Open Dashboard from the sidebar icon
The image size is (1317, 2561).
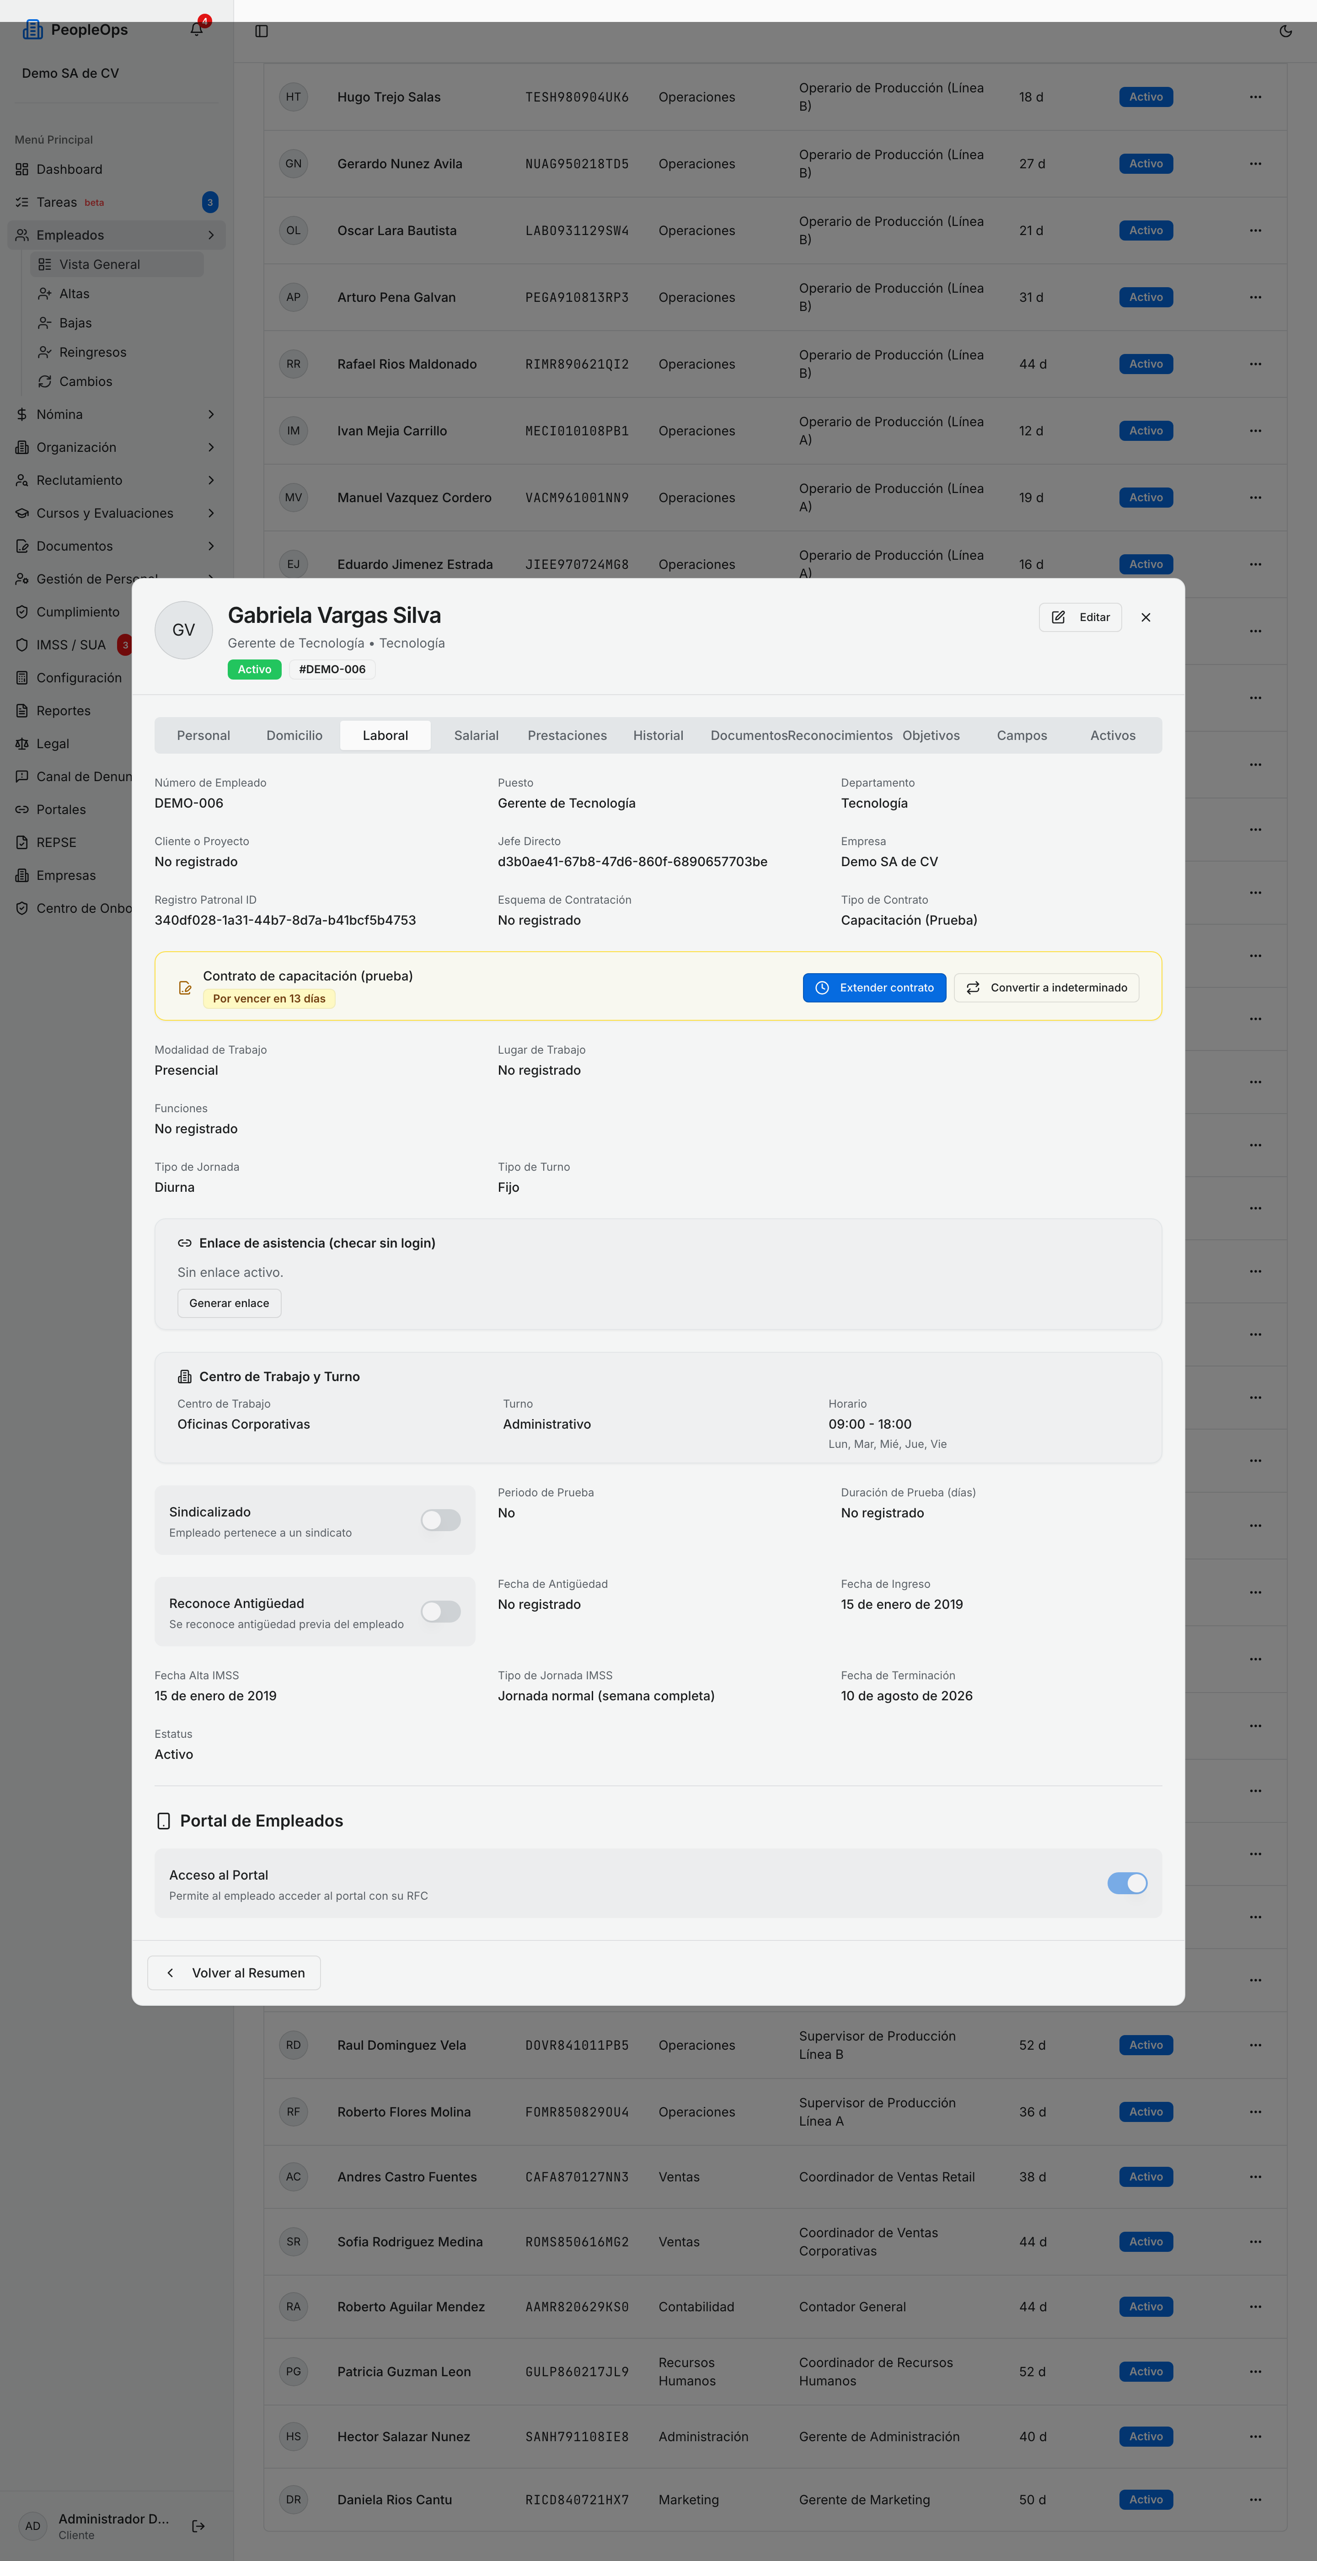(22, 169)
